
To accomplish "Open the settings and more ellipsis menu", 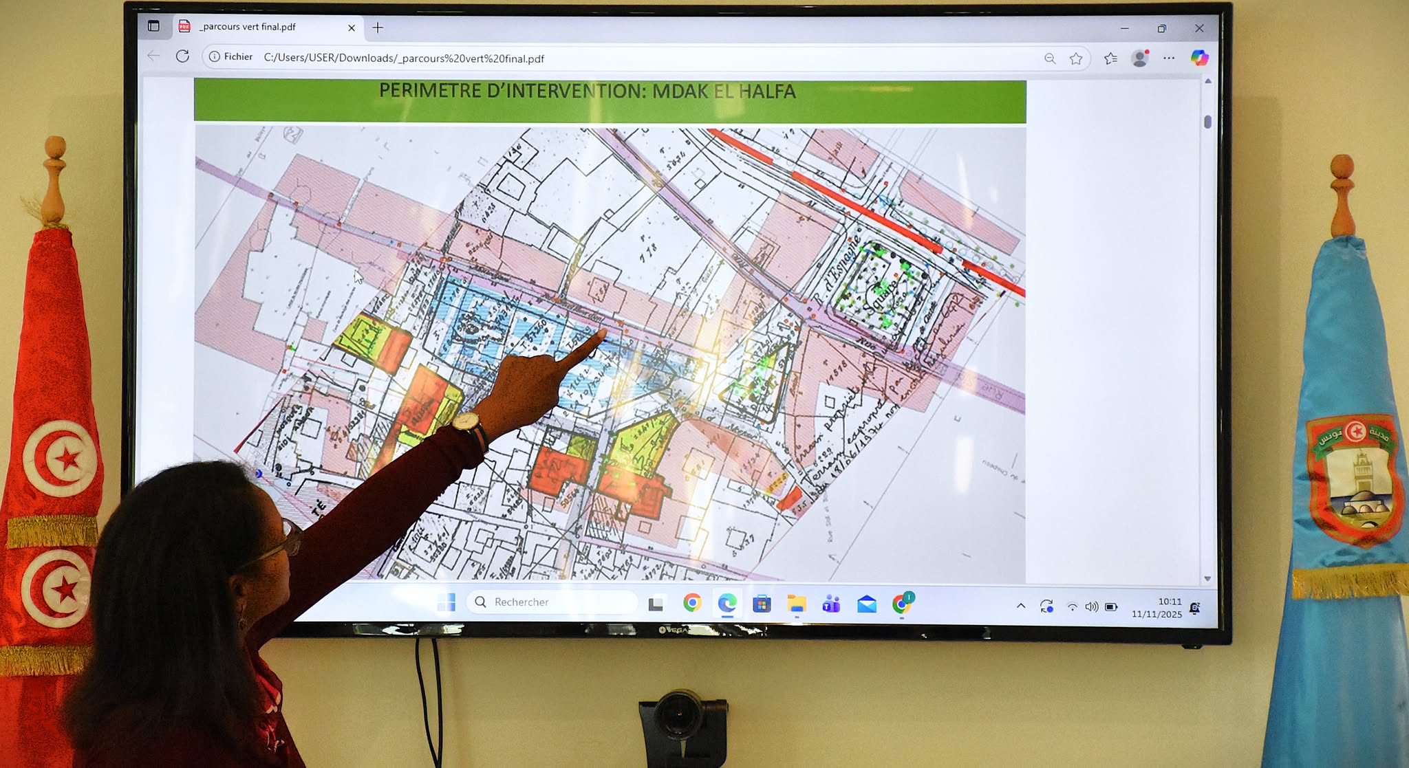I will tap(1169, 58).
